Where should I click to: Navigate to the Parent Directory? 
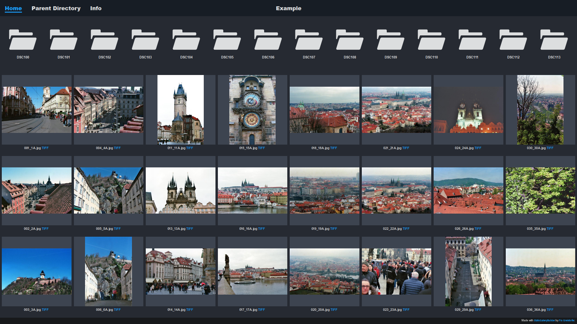click(56, 8)
